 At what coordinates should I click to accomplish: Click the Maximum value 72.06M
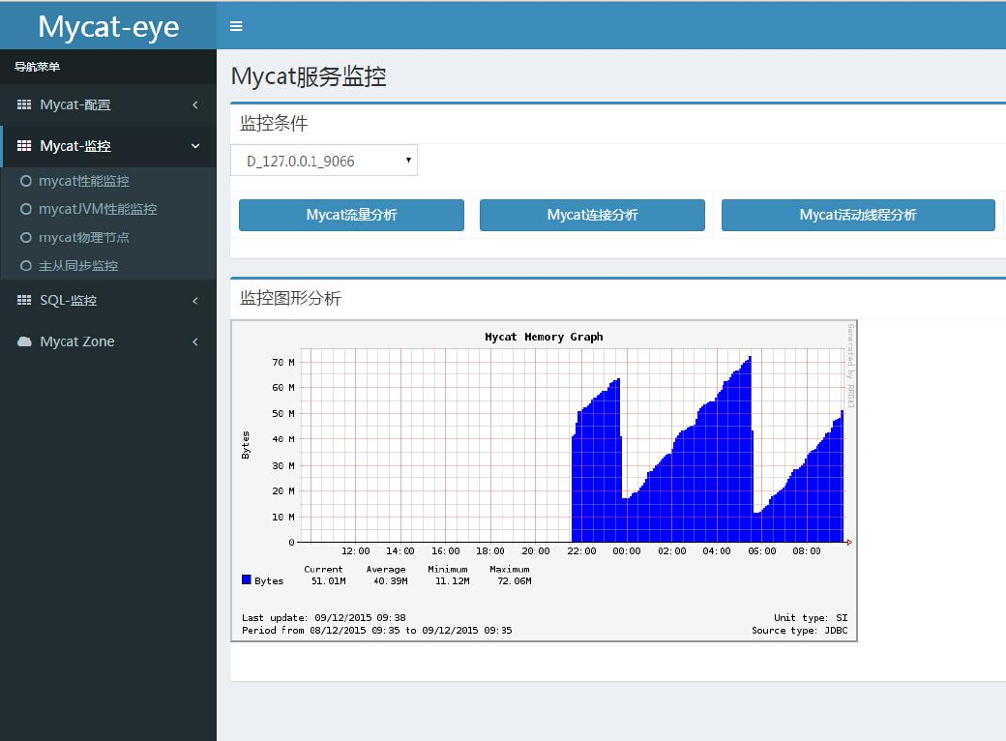[515, 581]
